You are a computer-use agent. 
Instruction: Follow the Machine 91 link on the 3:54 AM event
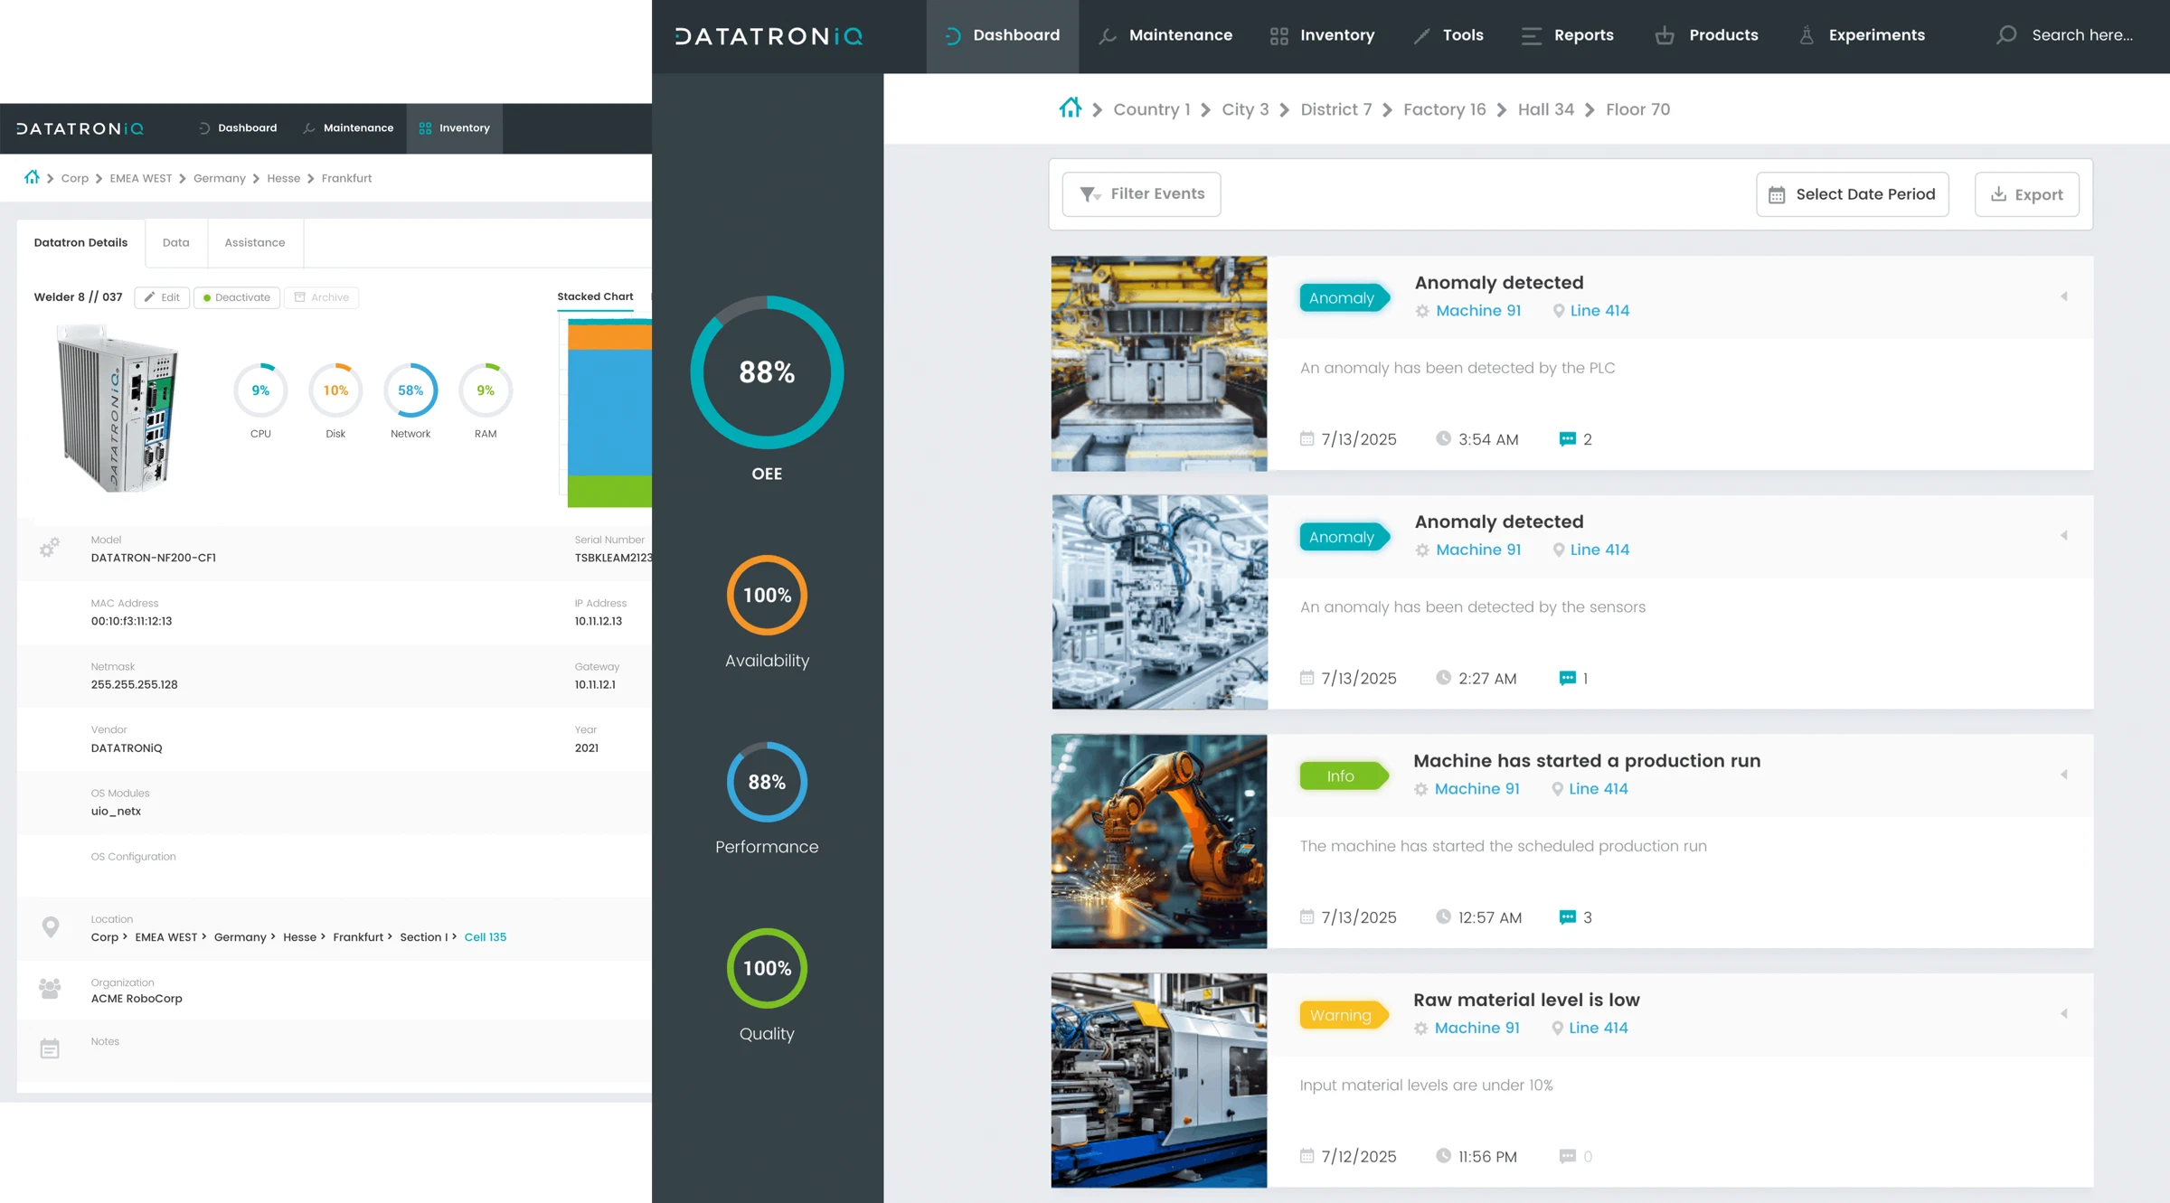(1478, 311)
